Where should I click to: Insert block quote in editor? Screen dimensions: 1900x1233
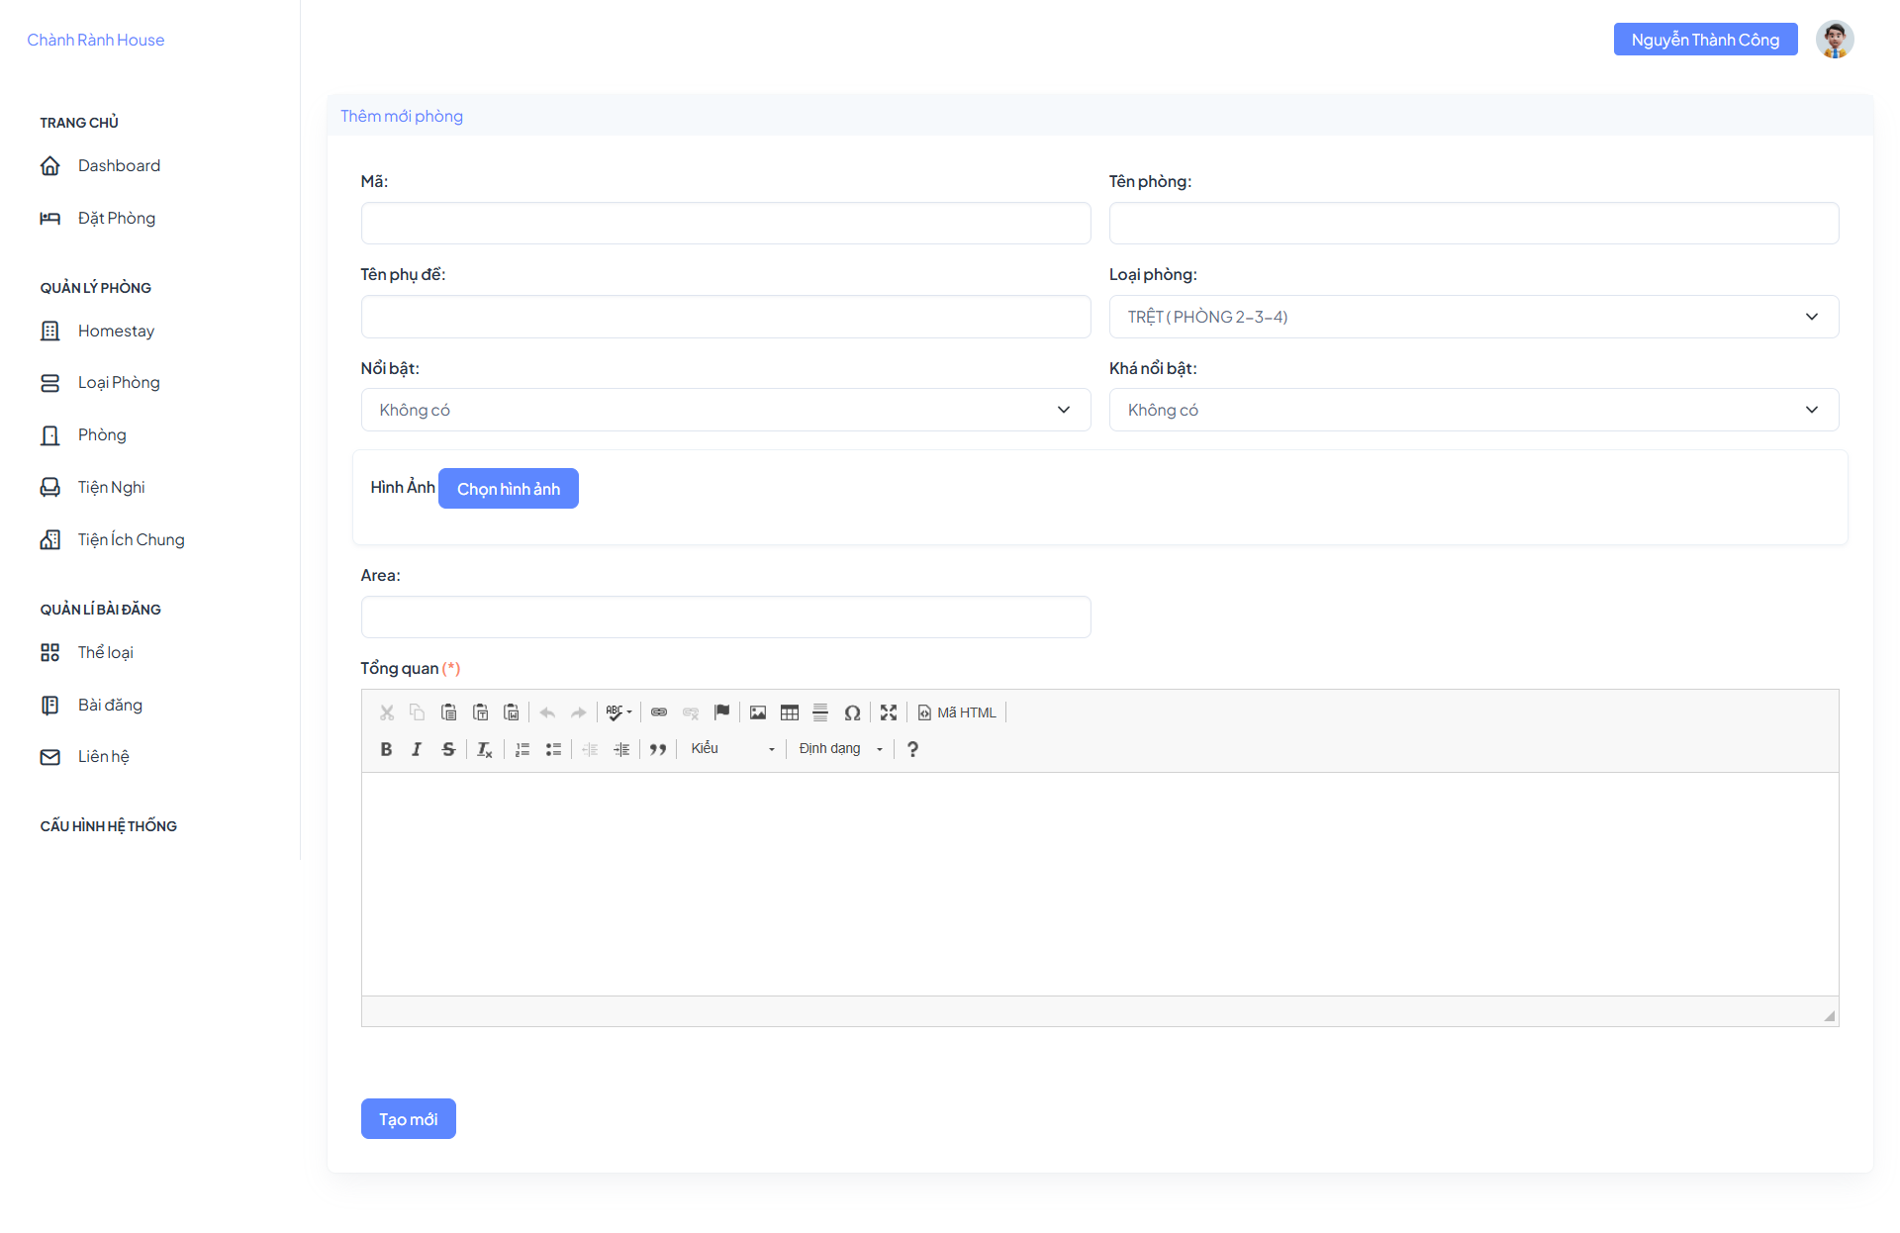[x=658, y=749]
